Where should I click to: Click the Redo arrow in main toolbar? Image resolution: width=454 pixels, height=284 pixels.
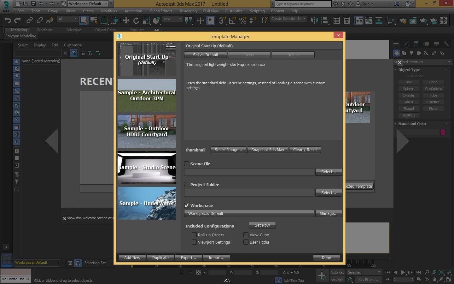pos(18,20)
